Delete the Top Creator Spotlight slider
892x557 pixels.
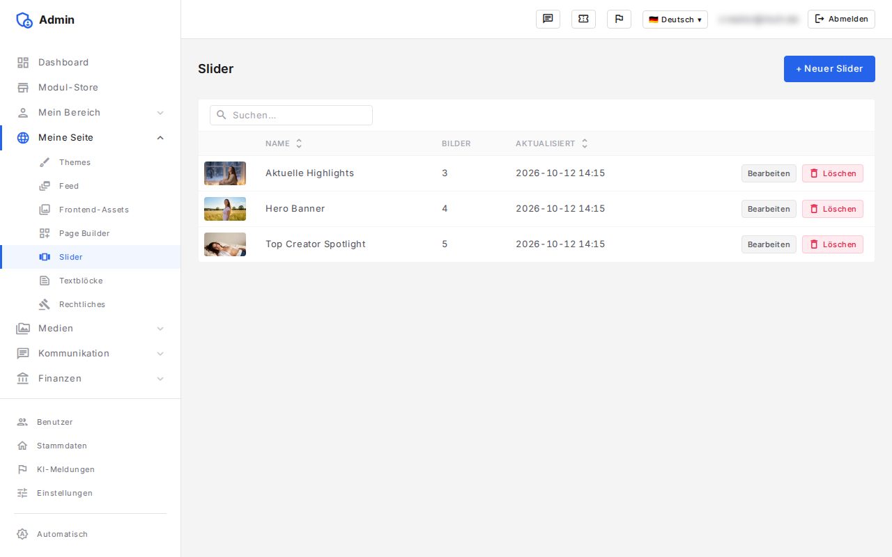[833, 244]
